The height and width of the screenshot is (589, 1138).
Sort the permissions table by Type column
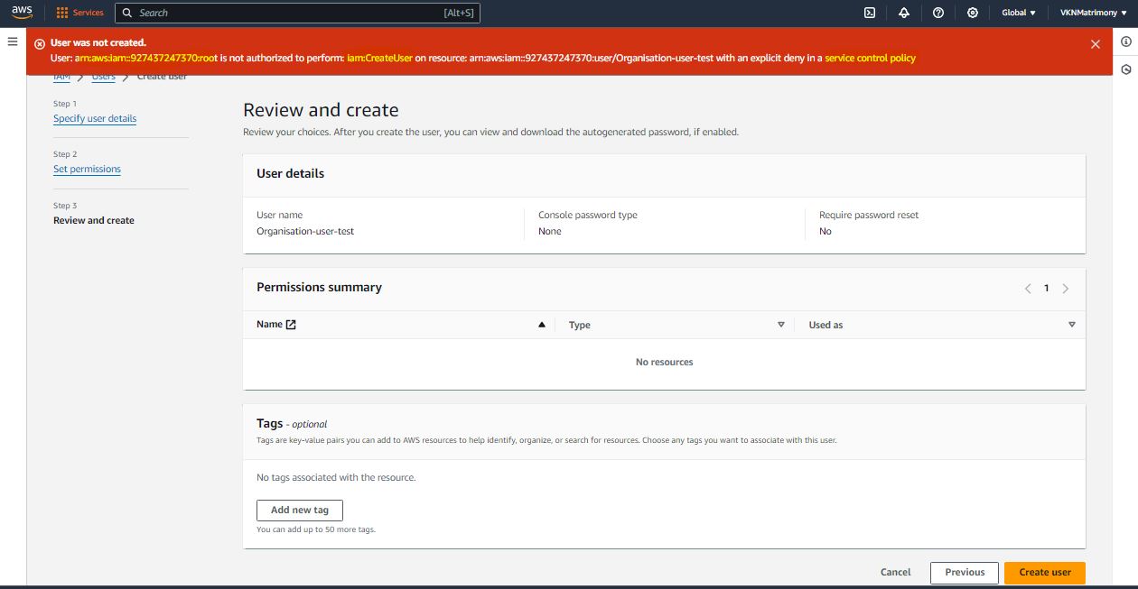(x=780, y=325)
